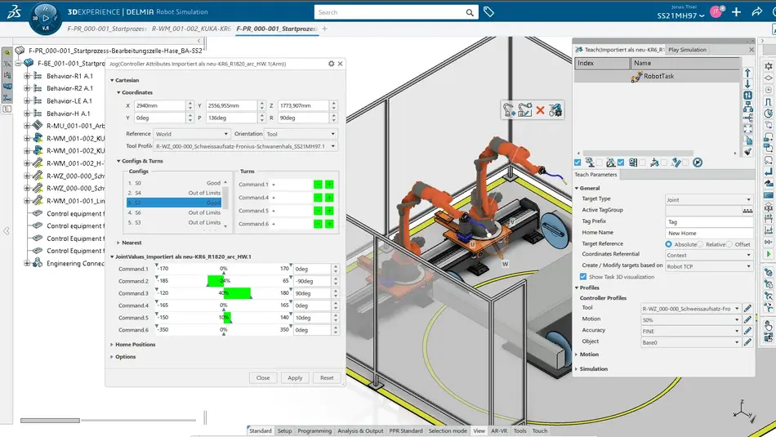The image size is (776, 437).
Task: Click the Jog dialog settings gear icon
Action: (x=331, y=64)
